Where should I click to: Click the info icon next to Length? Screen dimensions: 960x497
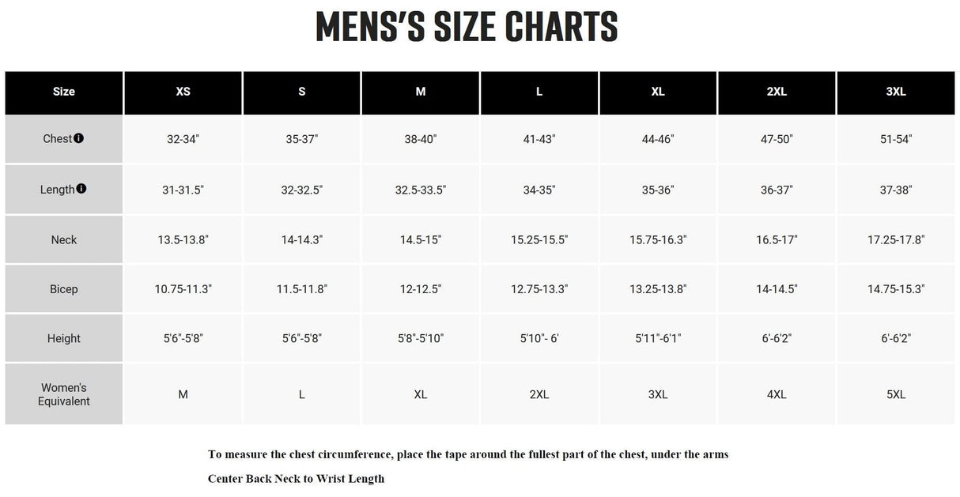coord(81,189)
